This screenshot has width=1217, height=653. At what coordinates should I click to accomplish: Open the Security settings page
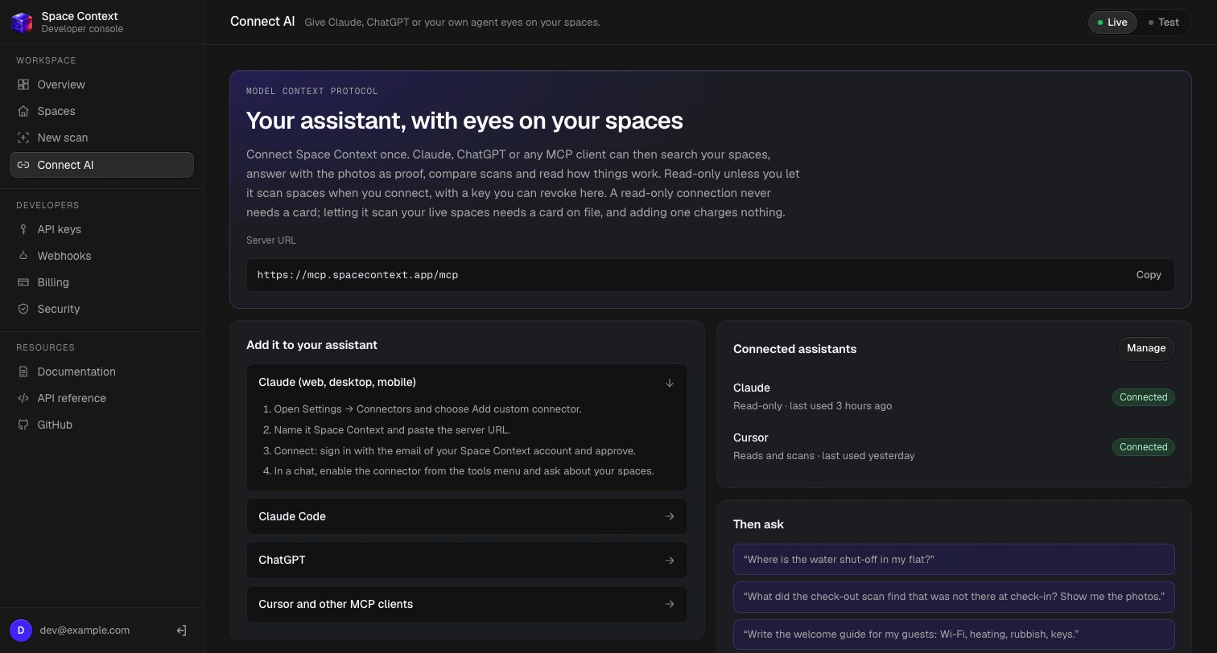tap(101, 309)
